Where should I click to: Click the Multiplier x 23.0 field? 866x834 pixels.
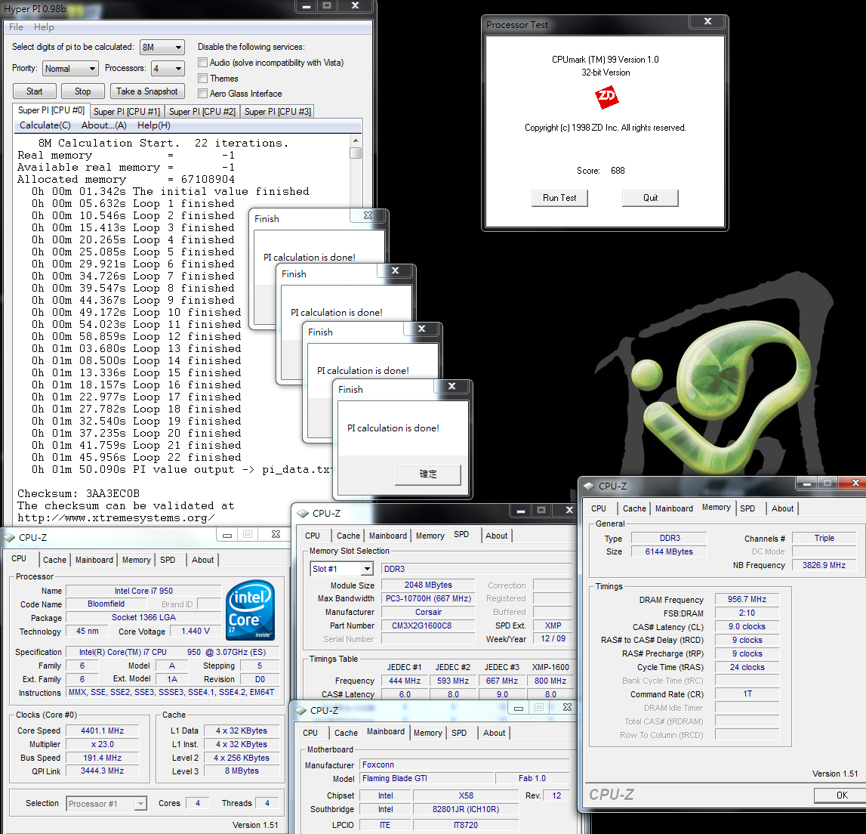pyautogui.click(x=102, y=744)
